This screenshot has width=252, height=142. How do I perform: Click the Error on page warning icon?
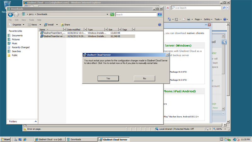[25, 129]
